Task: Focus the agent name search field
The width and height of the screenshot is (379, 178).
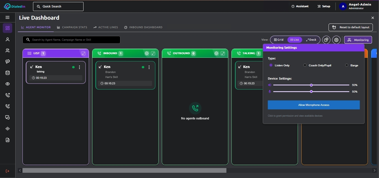Action: coord(71,40)
